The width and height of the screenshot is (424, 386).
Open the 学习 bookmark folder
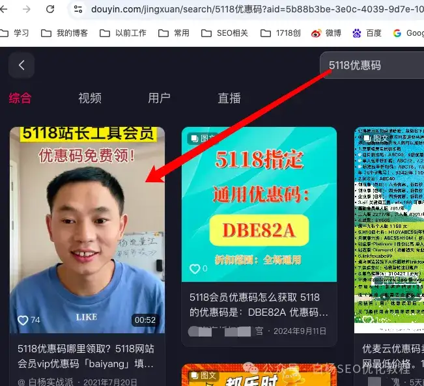(14, 33)
